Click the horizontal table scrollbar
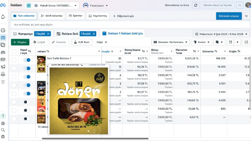Screen dimensions: 251x141 [95, 138]
